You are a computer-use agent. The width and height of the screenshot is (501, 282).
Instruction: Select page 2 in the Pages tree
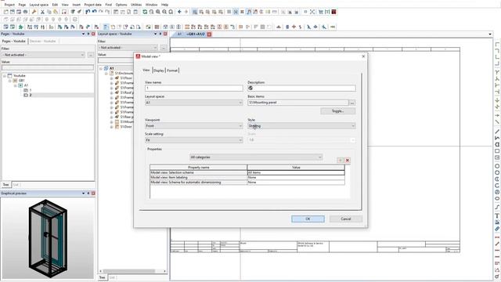click(x=31, y=95)
